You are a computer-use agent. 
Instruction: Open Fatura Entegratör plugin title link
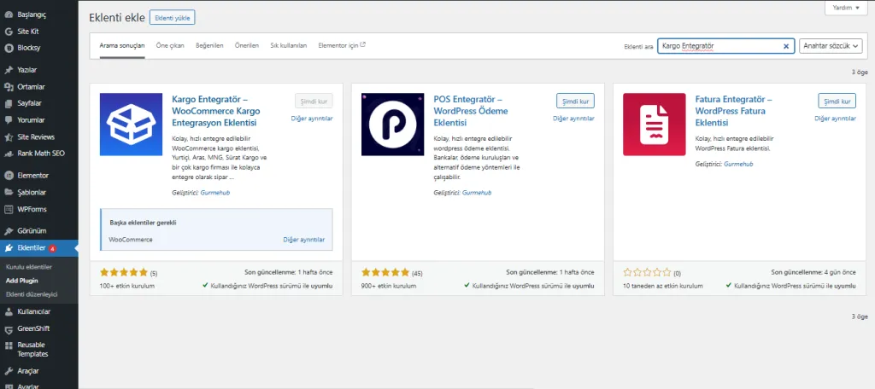tap(734, 111)
